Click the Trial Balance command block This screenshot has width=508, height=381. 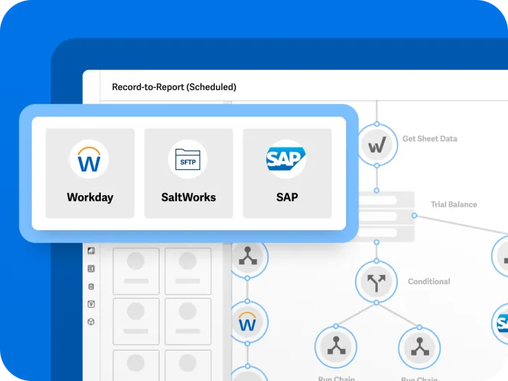385,216
